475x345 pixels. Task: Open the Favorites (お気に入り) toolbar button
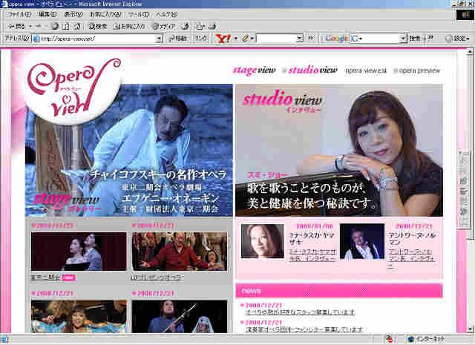(x=129, y=27)
